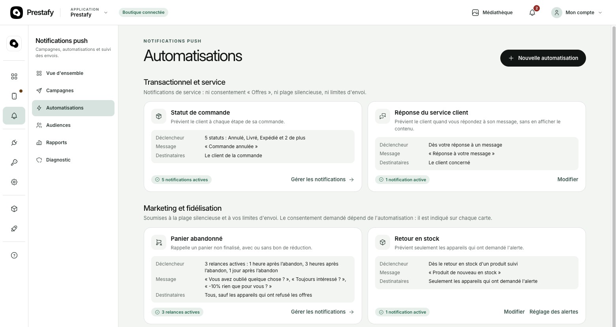Click the app tile icon atop left rail

pos(14,43)
